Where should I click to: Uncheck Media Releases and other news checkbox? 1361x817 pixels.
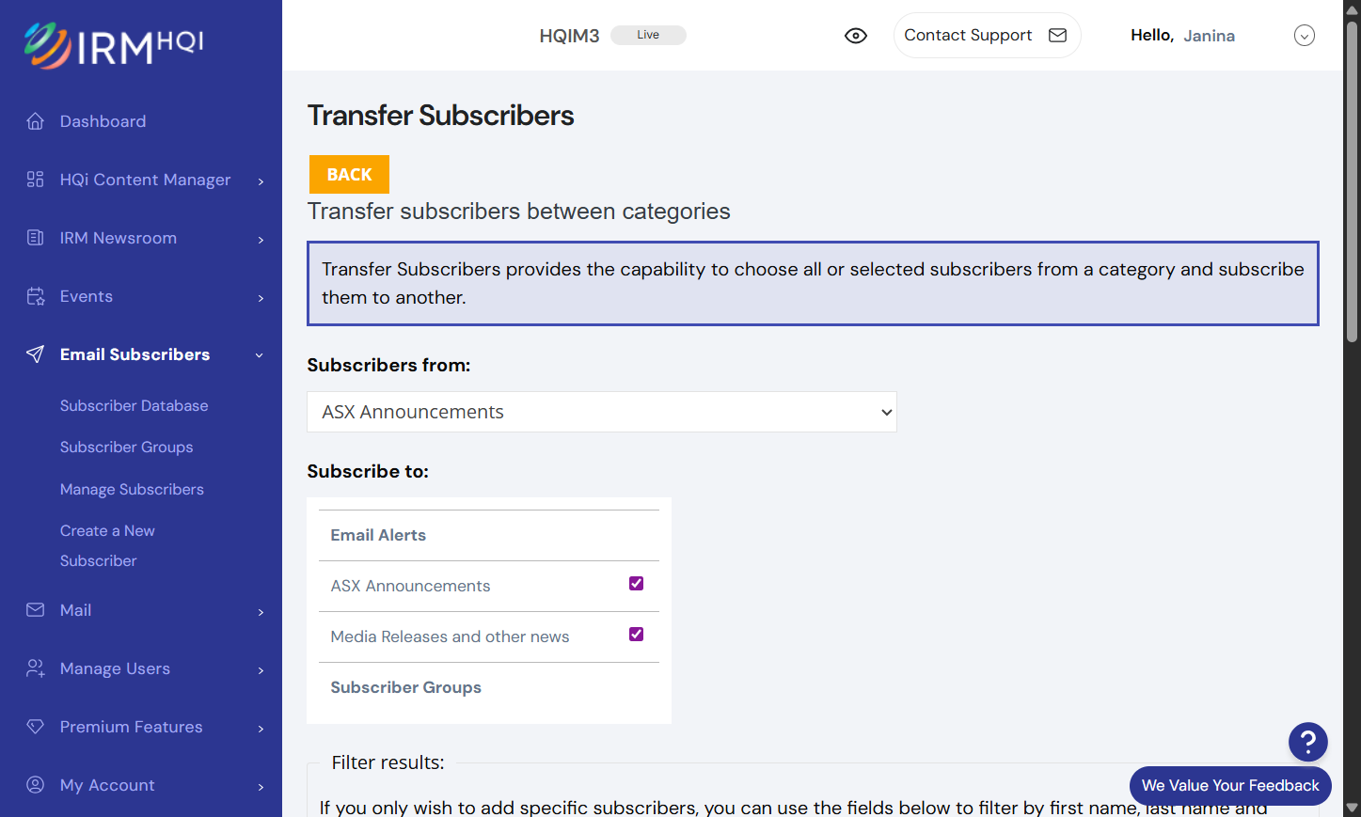636,635
